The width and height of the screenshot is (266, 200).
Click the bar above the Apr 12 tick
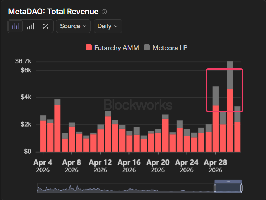point(101,138)
